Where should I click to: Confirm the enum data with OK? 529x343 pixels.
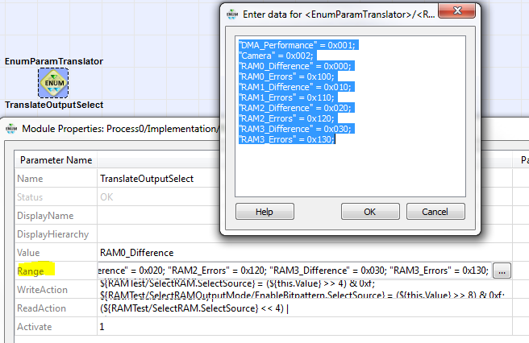[370, 212]
